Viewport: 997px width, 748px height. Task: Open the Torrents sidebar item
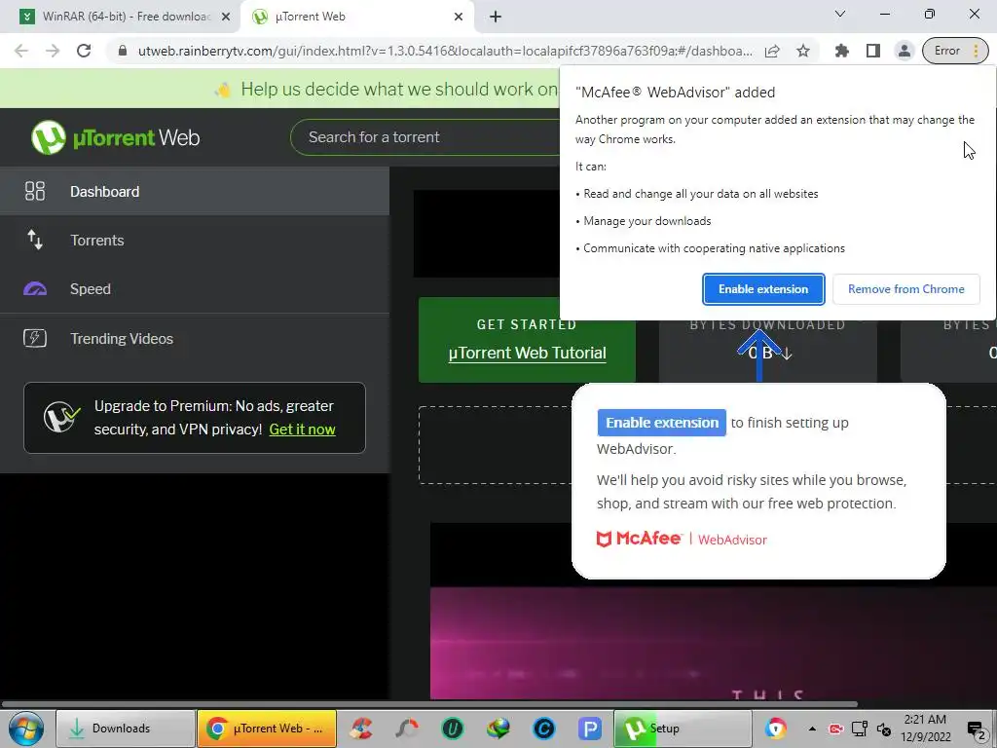tap(195, 241)
